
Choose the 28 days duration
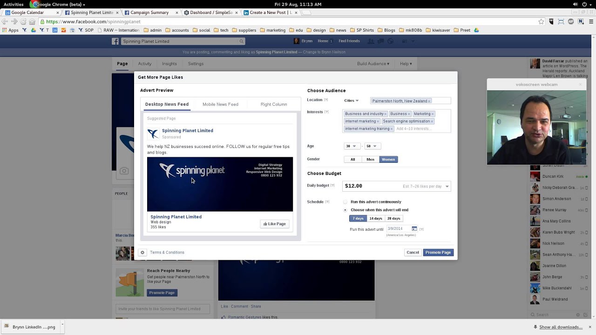click(x=393, y=219)
